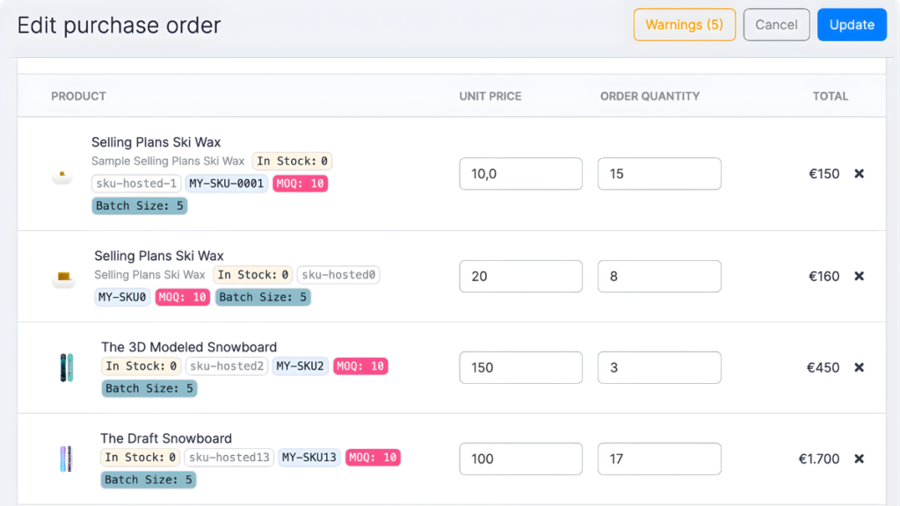Screen dimensions: 900x506
Task: Click the MY-SKU2 tag on the 3D Modeled Snowboard
Action: [301, 365]
